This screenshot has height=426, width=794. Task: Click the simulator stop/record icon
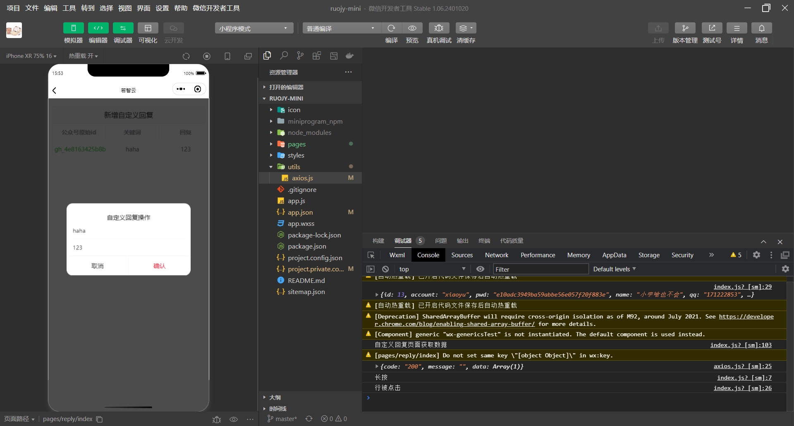pyautogui.click(x=207, y=56)
